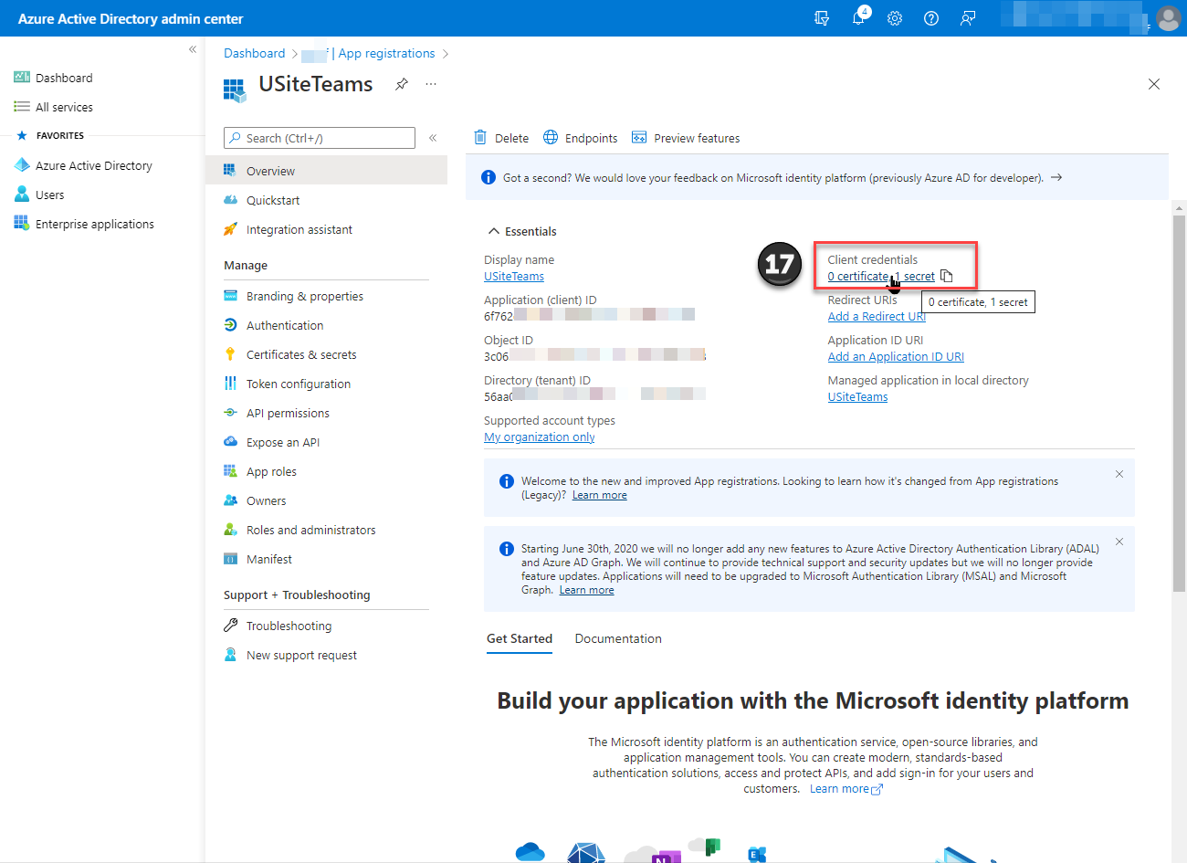Open My organization only link
The height and width of the screenshot is (863, 1187).
540,437
